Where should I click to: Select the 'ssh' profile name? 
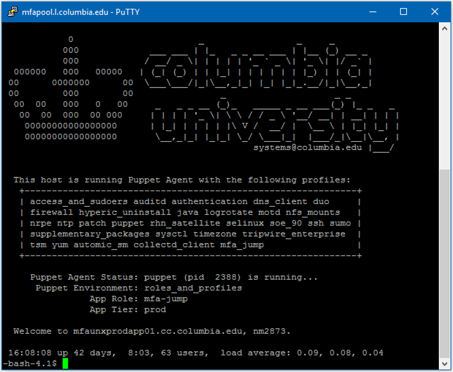[x=316, y=223]
